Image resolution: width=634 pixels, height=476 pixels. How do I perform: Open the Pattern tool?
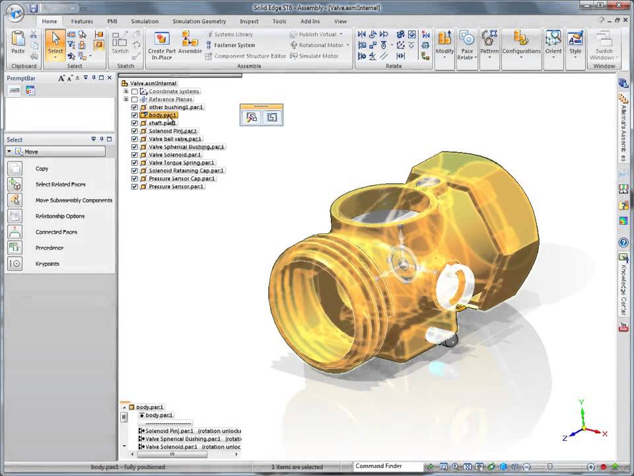coord(489,39)
